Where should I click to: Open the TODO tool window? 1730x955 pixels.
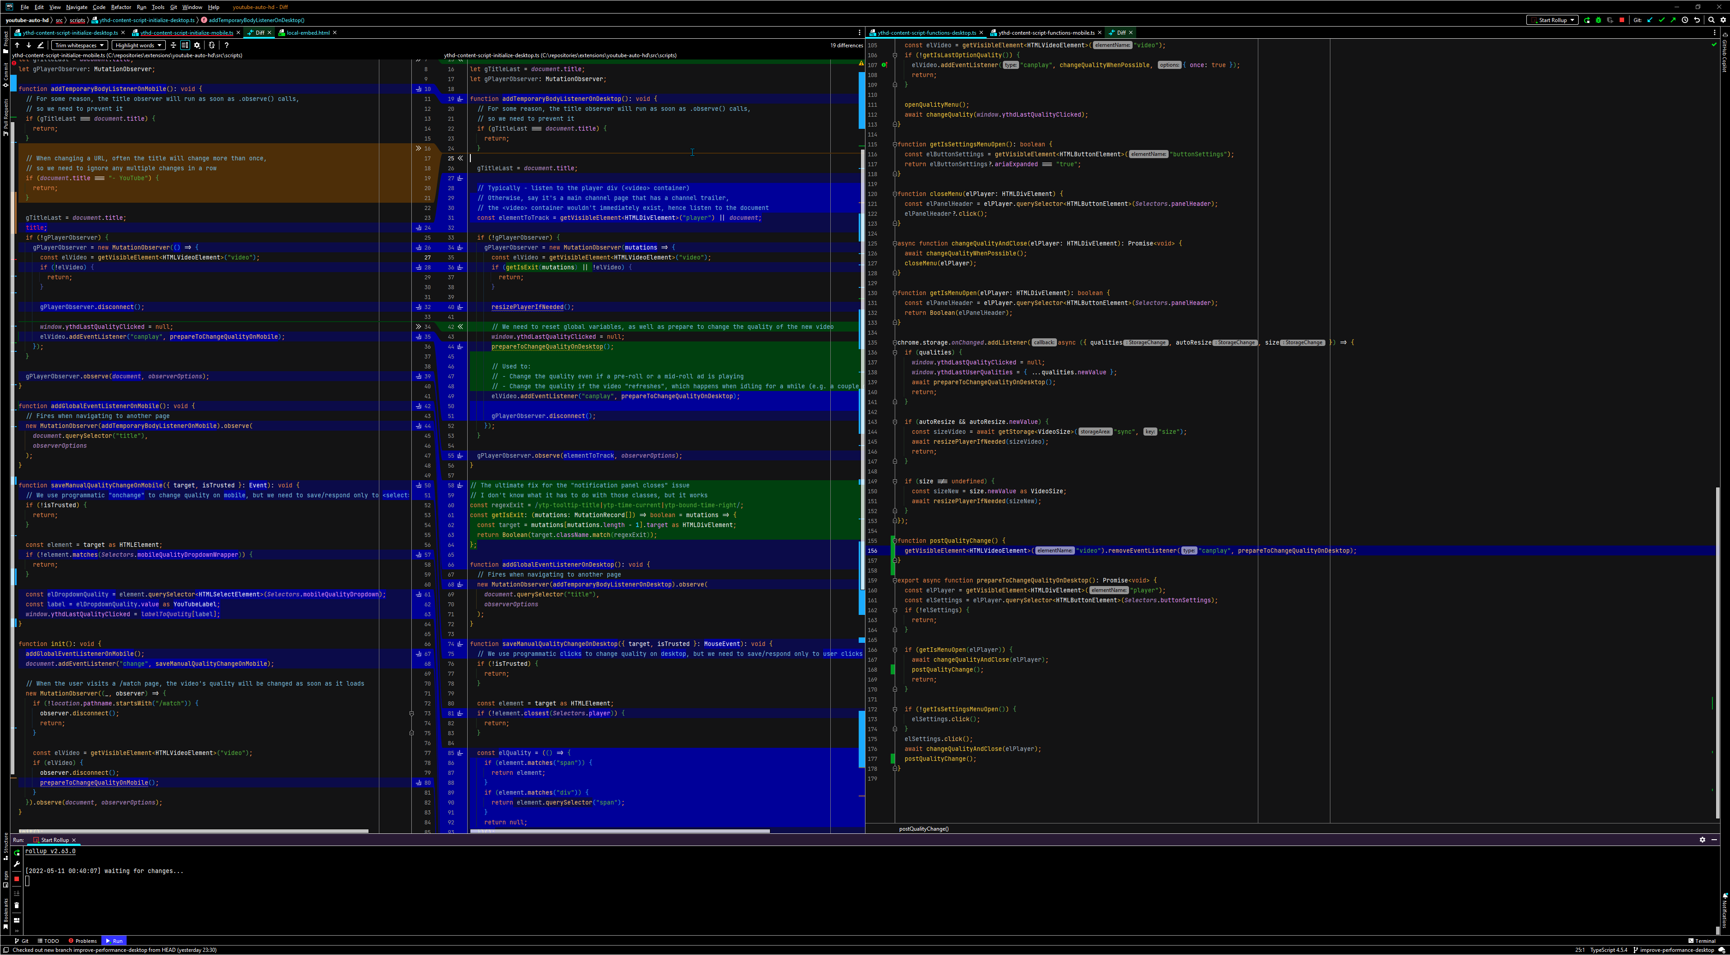(x=48, y=941)
